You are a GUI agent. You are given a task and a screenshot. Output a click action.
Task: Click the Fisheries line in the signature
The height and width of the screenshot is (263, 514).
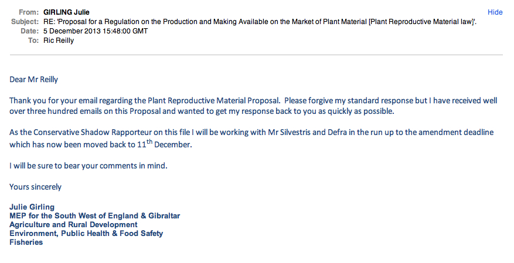(x=26, y=242)
